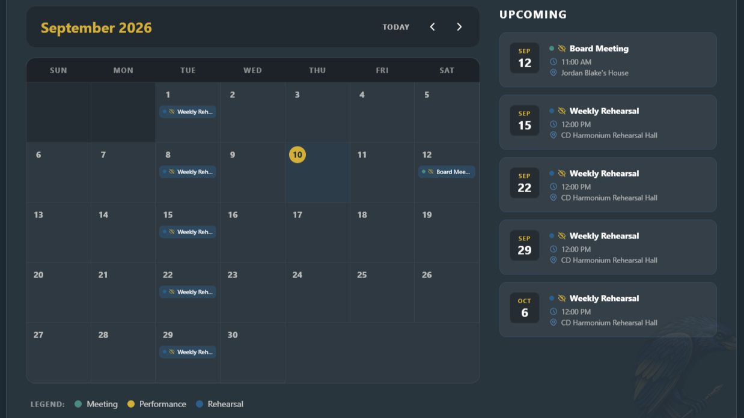
Task: Click hidden-eye icon on Board Meeting card
Action: point(562,49)
